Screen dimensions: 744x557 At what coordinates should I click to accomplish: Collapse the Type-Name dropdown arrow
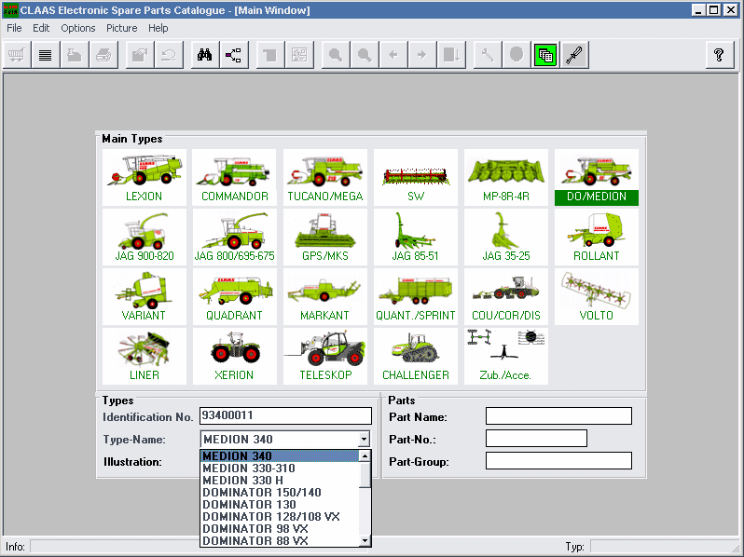coord(364,439)
